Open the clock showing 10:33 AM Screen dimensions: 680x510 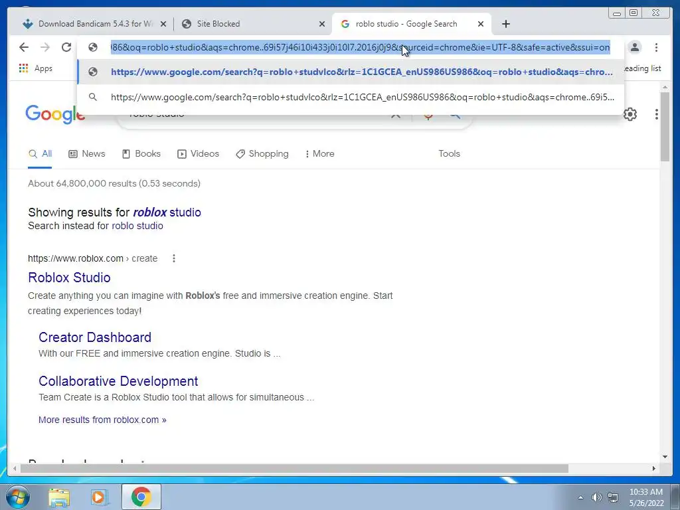tap(646, 497)
